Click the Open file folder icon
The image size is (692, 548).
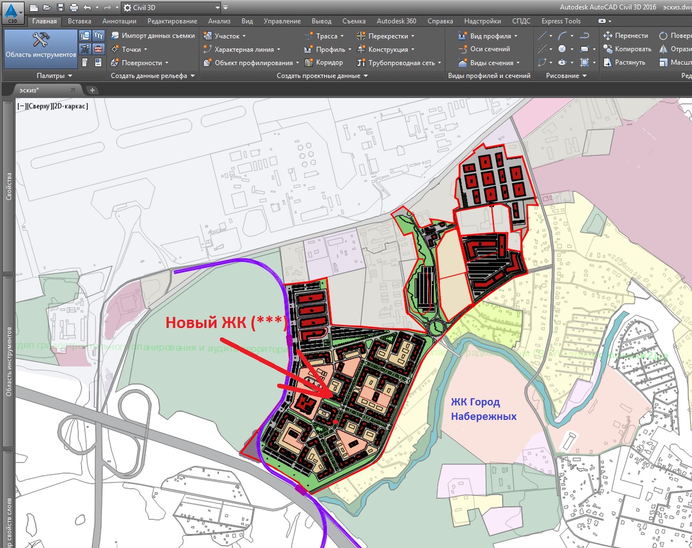click(x=47, y=8)
